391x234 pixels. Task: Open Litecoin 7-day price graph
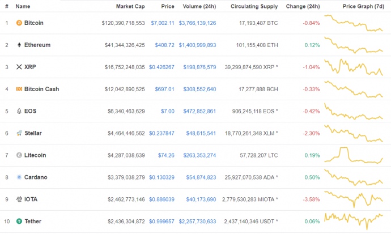click(354, 155)
